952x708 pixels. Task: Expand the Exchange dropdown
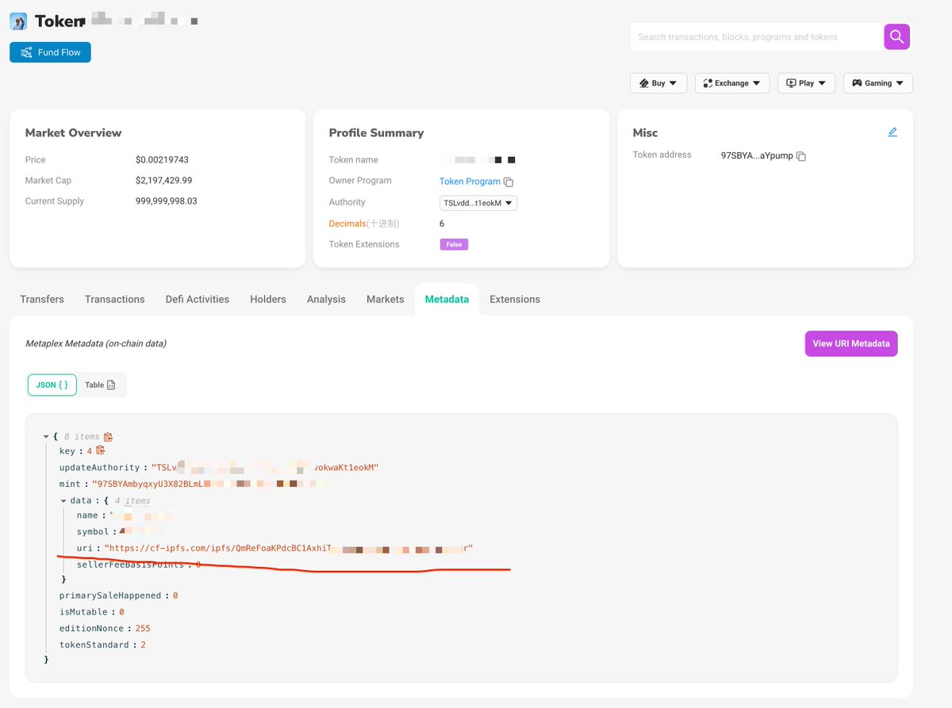[x=731, y=83]
